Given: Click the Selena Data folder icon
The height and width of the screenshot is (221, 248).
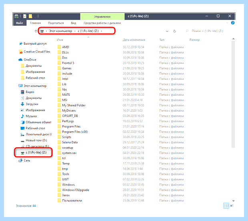Looking at the screenshot, I should point(59,142).
